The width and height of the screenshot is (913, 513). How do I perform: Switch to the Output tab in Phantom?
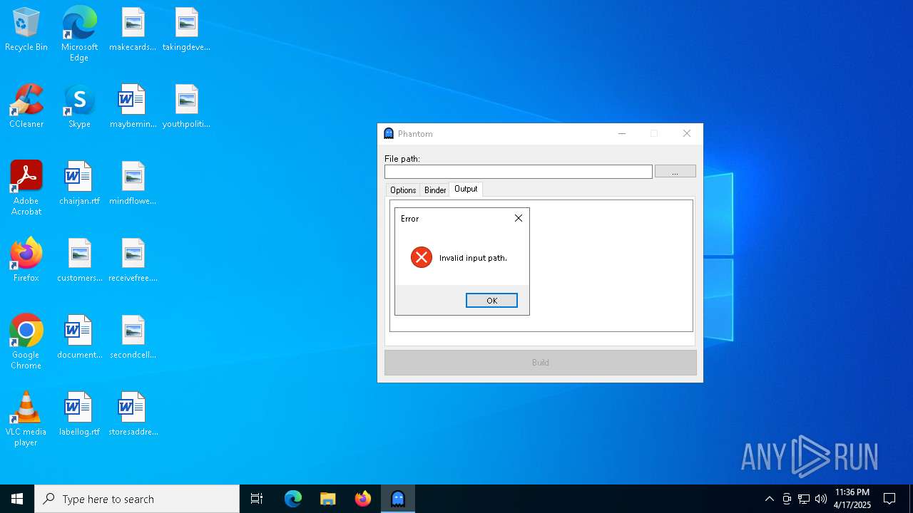[x=466, y=189]
